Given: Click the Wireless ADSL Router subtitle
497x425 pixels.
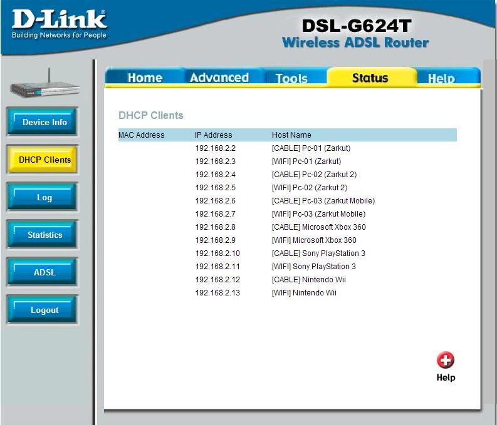Looking at the screenshot, I should [x=355, y=43].
